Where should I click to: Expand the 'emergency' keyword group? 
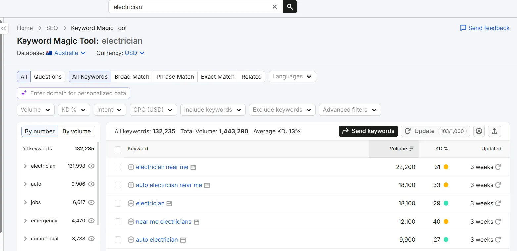click(x=25, y=221)
